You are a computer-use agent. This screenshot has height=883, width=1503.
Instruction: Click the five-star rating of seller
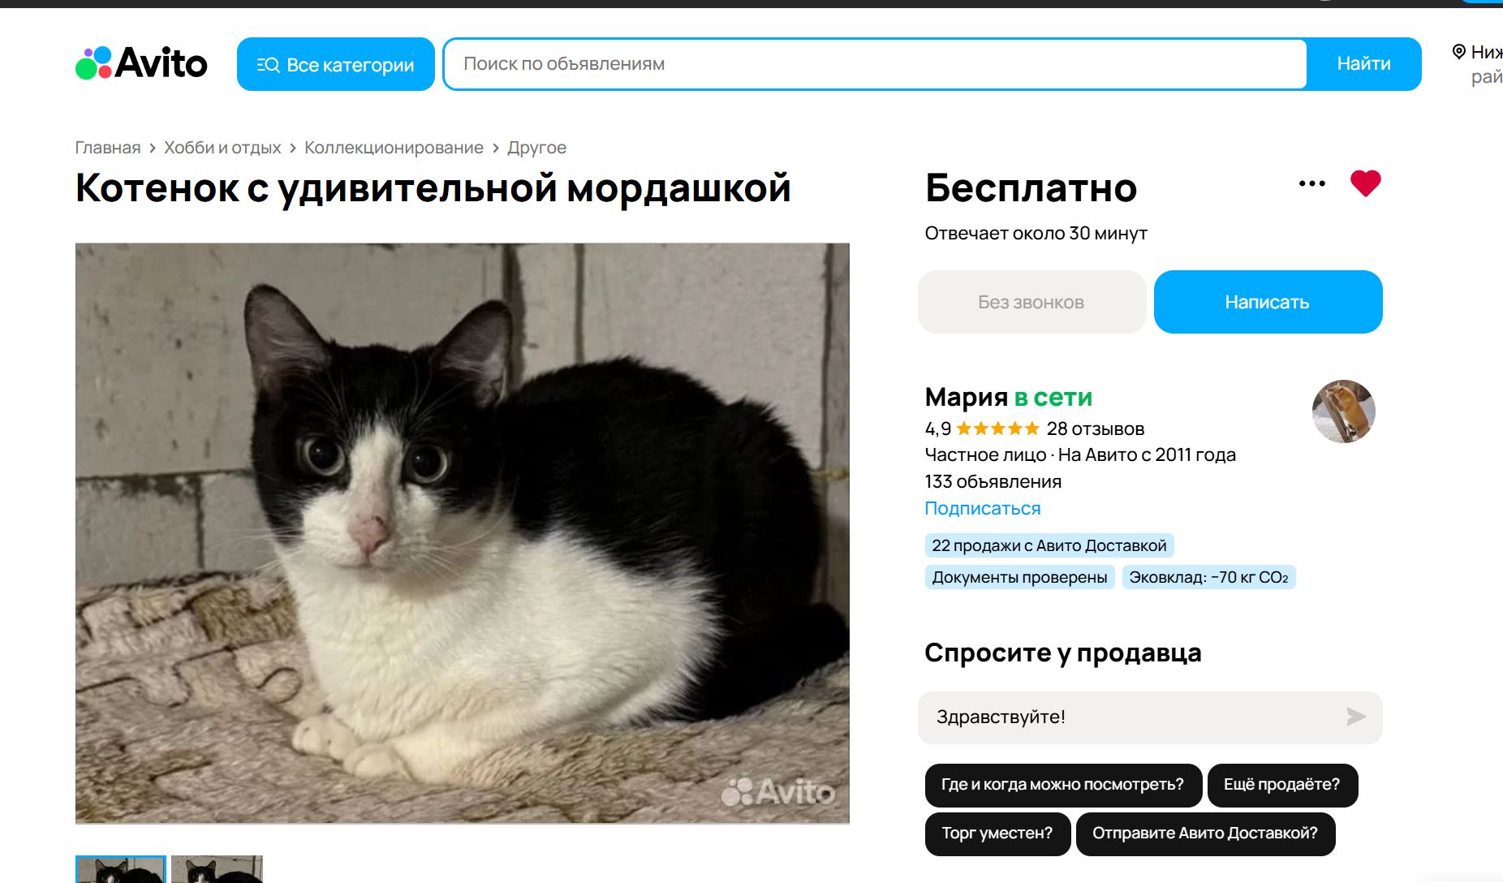(x=997, y=429)
